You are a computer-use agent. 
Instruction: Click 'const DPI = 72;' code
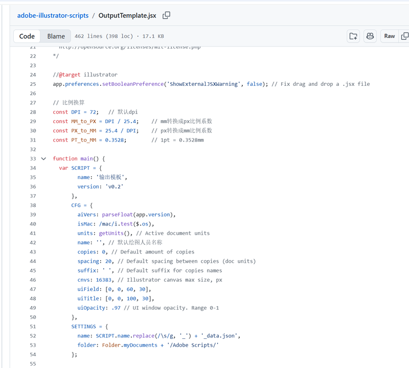click(76, 112)
